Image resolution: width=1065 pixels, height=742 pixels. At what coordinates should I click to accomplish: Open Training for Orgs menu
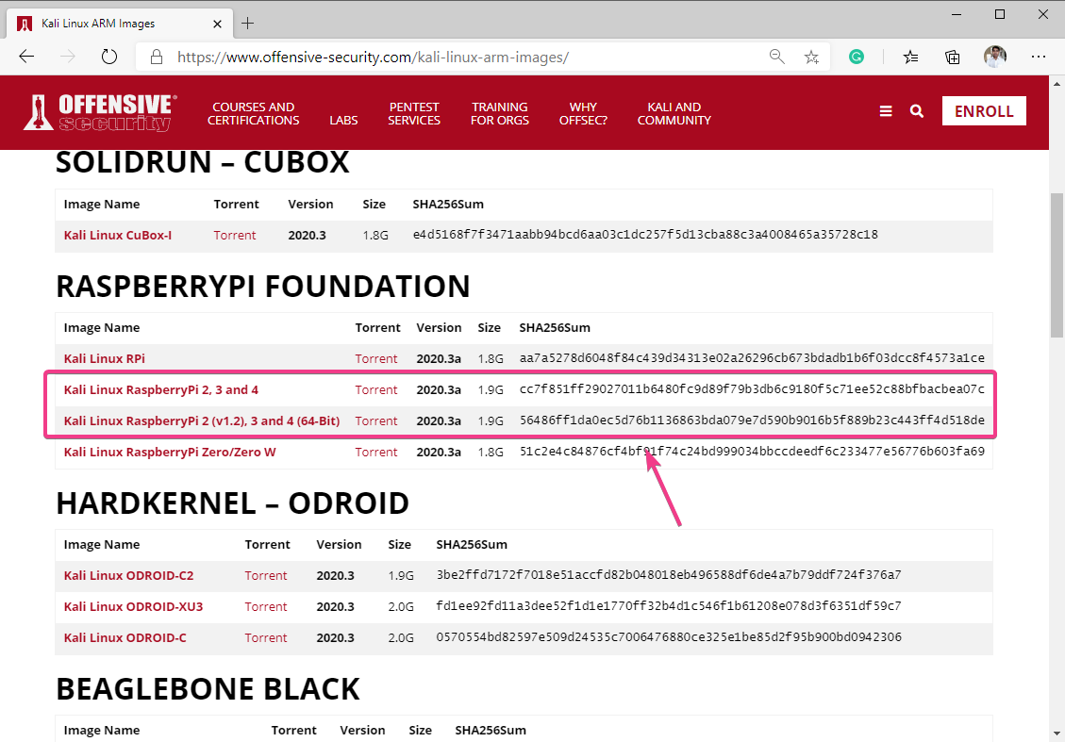tap(500, 113)
